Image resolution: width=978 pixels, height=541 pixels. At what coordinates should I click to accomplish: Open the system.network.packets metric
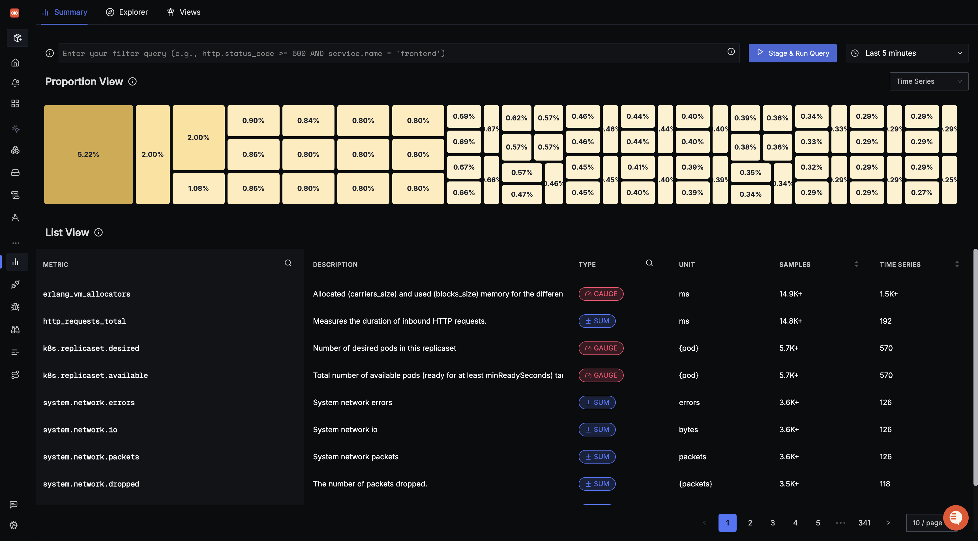click(x=91, y=457)
